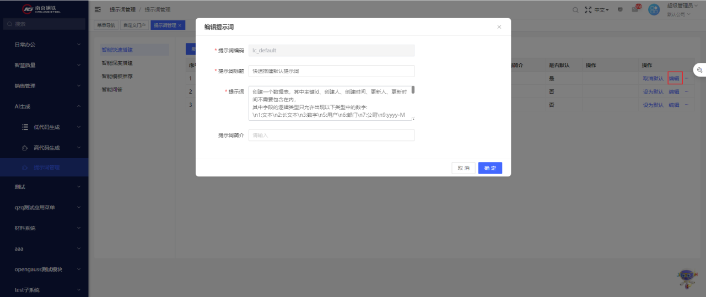Click the 取消 button in the dialog
The width and height of the screenshot is (706, 297).
(x=464, y=168)
